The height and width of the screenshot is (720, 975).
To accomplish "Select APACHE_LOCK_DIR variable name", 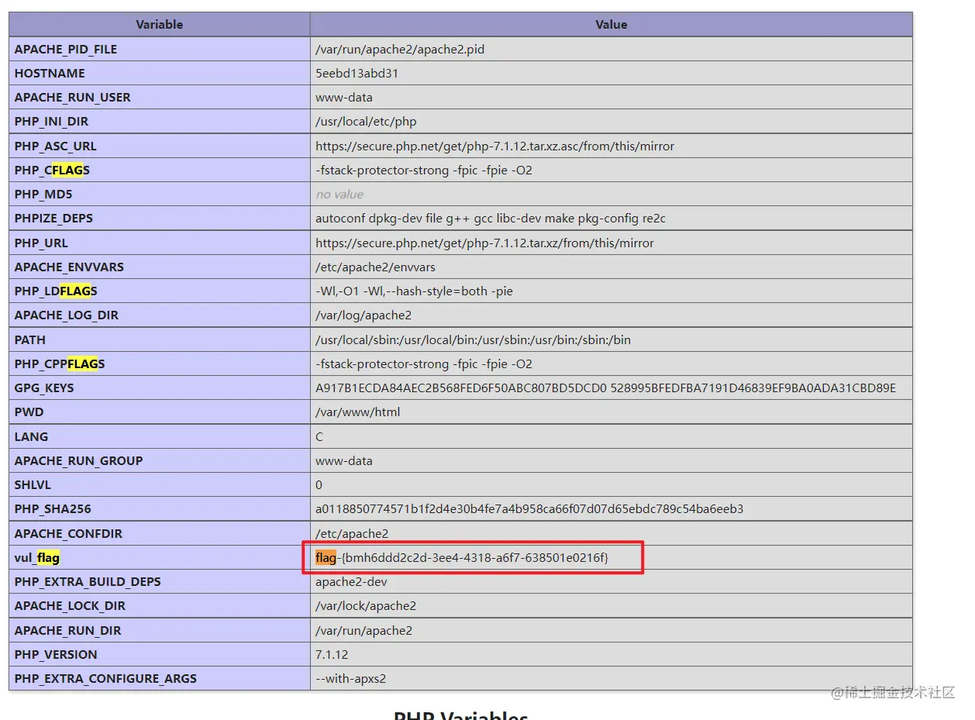I will (70, 606).
